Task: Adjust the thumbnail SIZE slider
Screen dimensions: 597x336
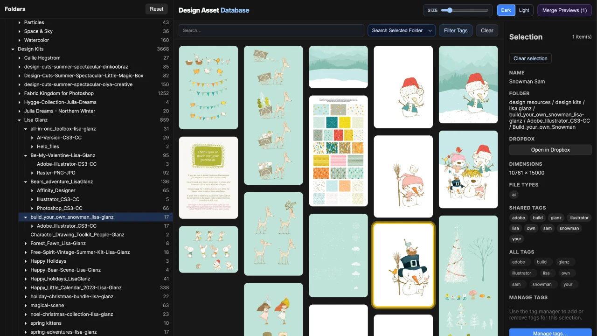Action: coord(465,10)
